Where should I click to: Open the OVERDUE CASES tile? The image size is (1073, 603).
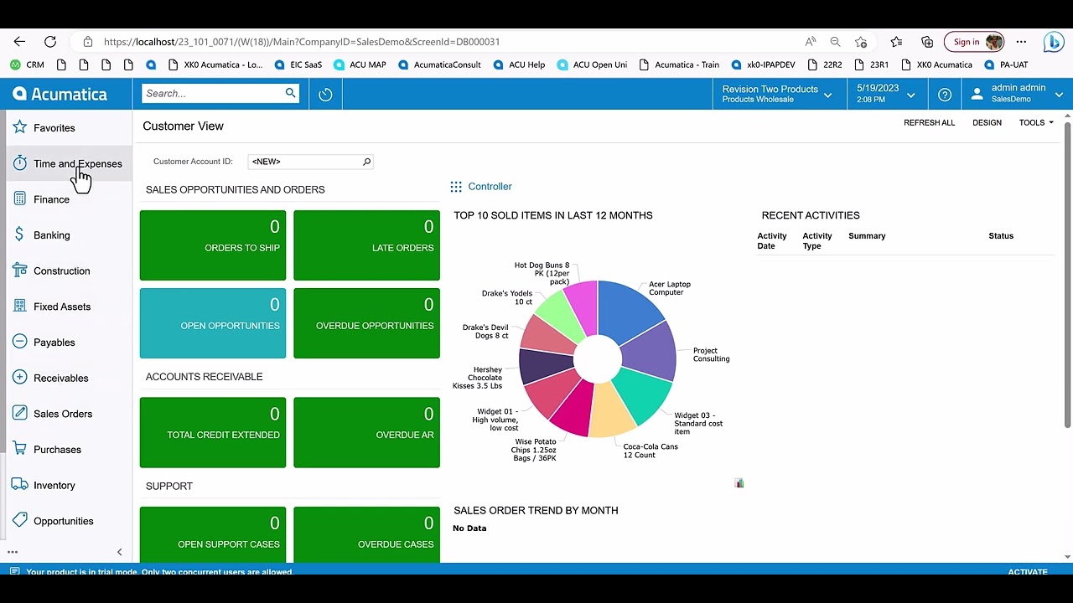tap(366, 535)
